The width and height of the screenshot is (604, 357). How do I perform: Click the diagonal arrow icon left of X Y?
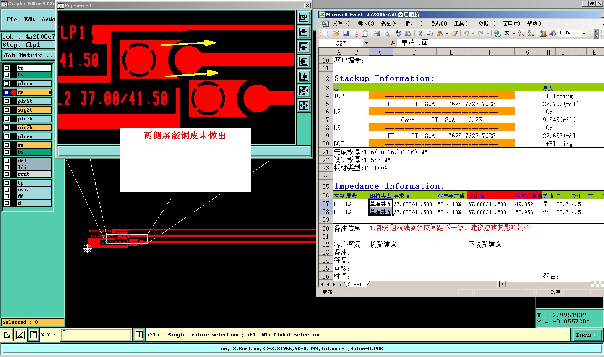(x=7, y=335)
